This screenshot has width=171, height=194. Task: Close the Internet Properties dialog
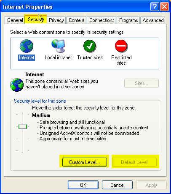coord(164,7)
